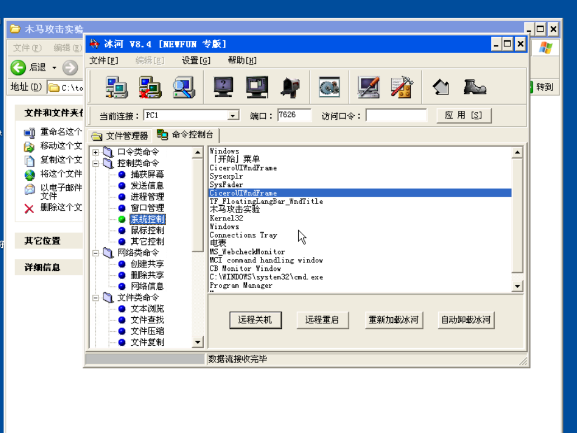Open the 文件[F] menu
Viewport: 577px width, 433px height.
point(104,60)
